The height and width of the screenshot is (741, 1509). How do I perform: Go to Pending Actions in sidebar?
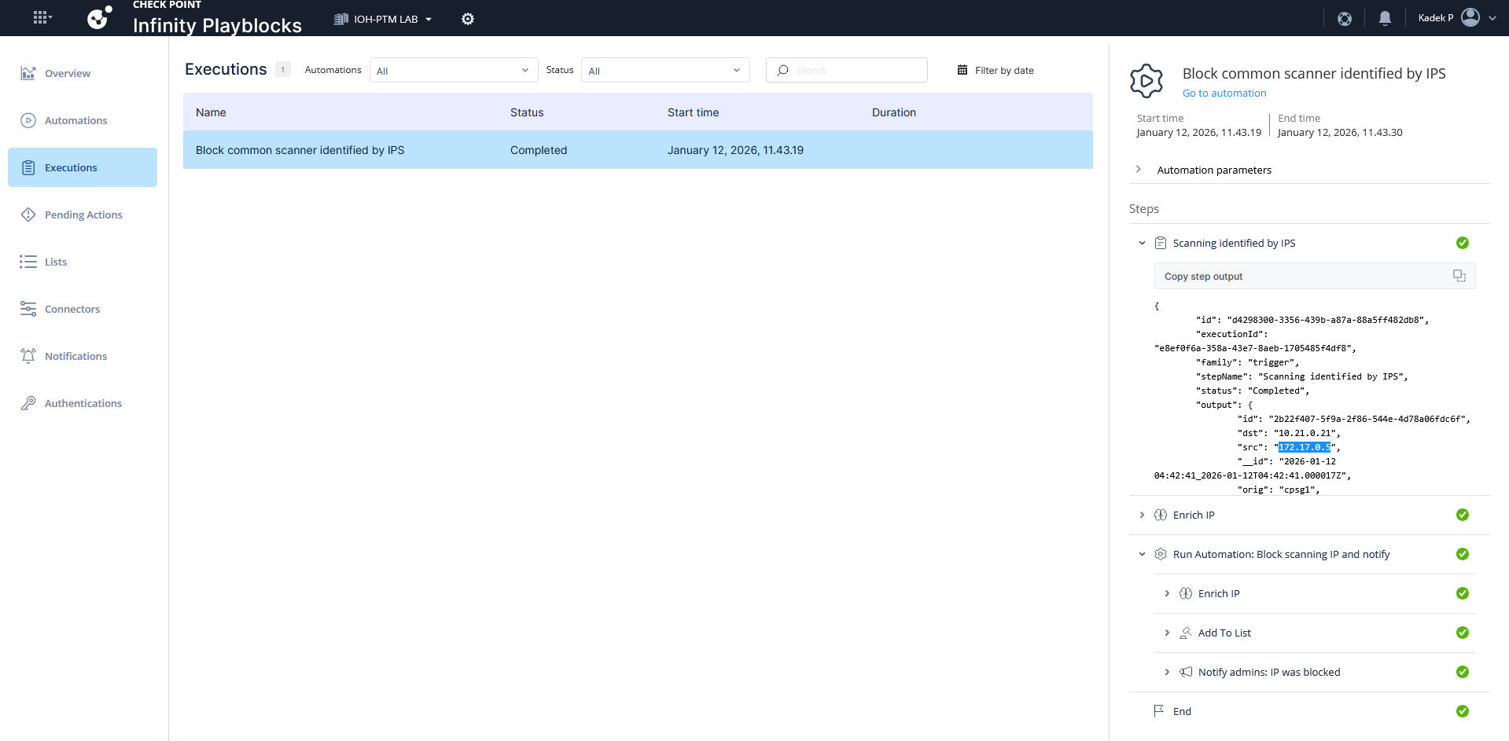click(x=83, y=215)
